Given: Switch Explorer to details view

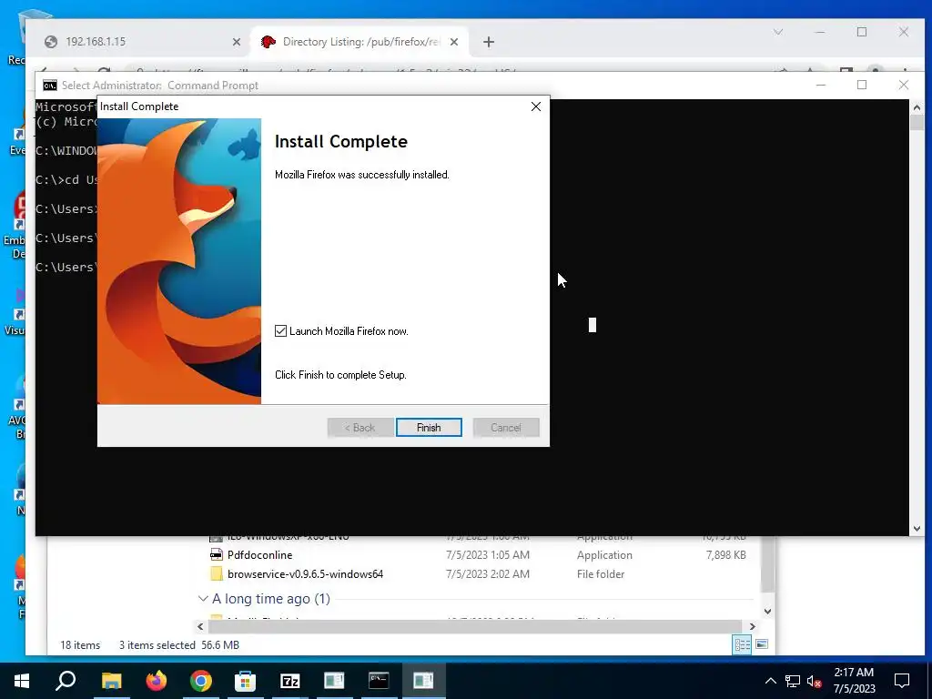Looking at the screenshot, I should point(742,644).
